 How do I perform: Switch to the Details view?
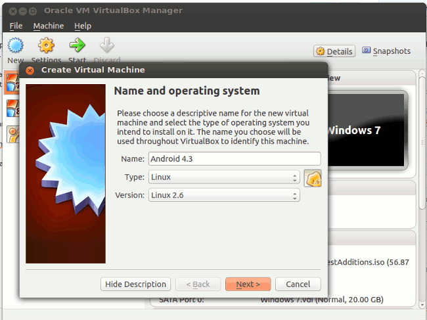(x=334, y=51)
